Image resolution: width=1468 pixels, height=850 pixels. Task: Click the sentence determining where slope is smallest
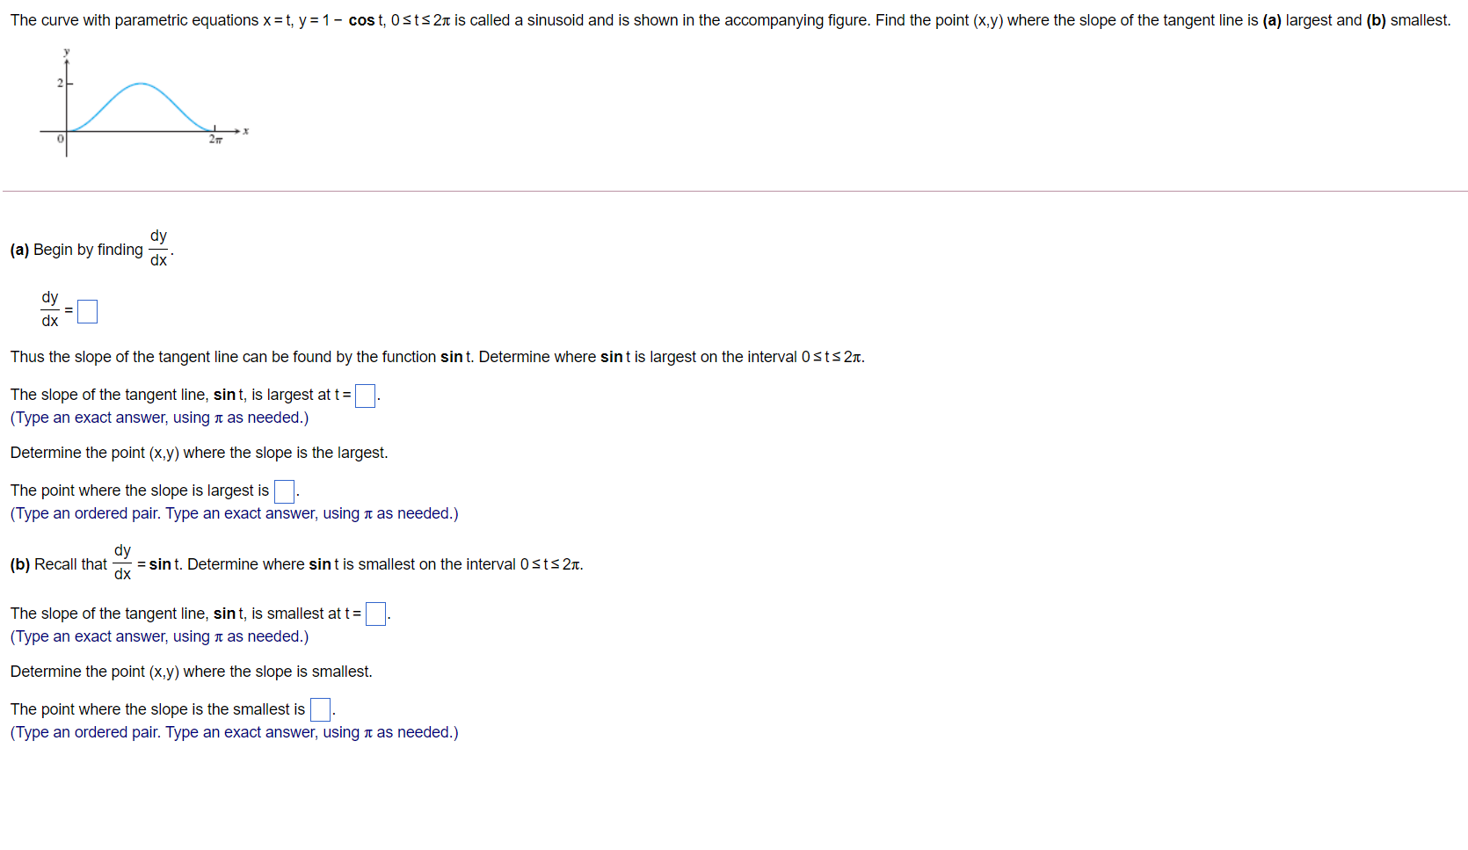pyautogui.click(x=190, y=672)
